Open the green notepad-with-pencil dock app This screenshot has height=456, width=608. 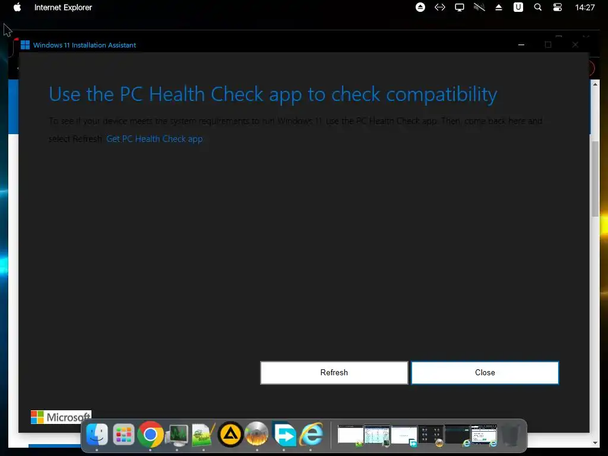pos(204,435)
